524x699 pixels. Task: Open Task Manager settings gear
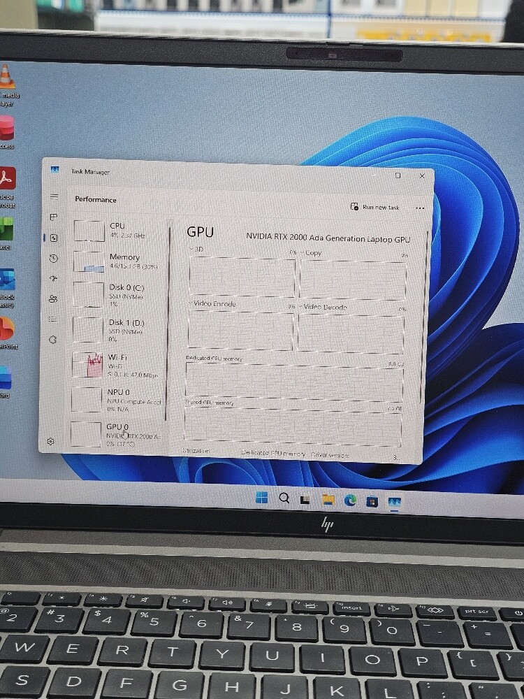[x=51, y=441]
